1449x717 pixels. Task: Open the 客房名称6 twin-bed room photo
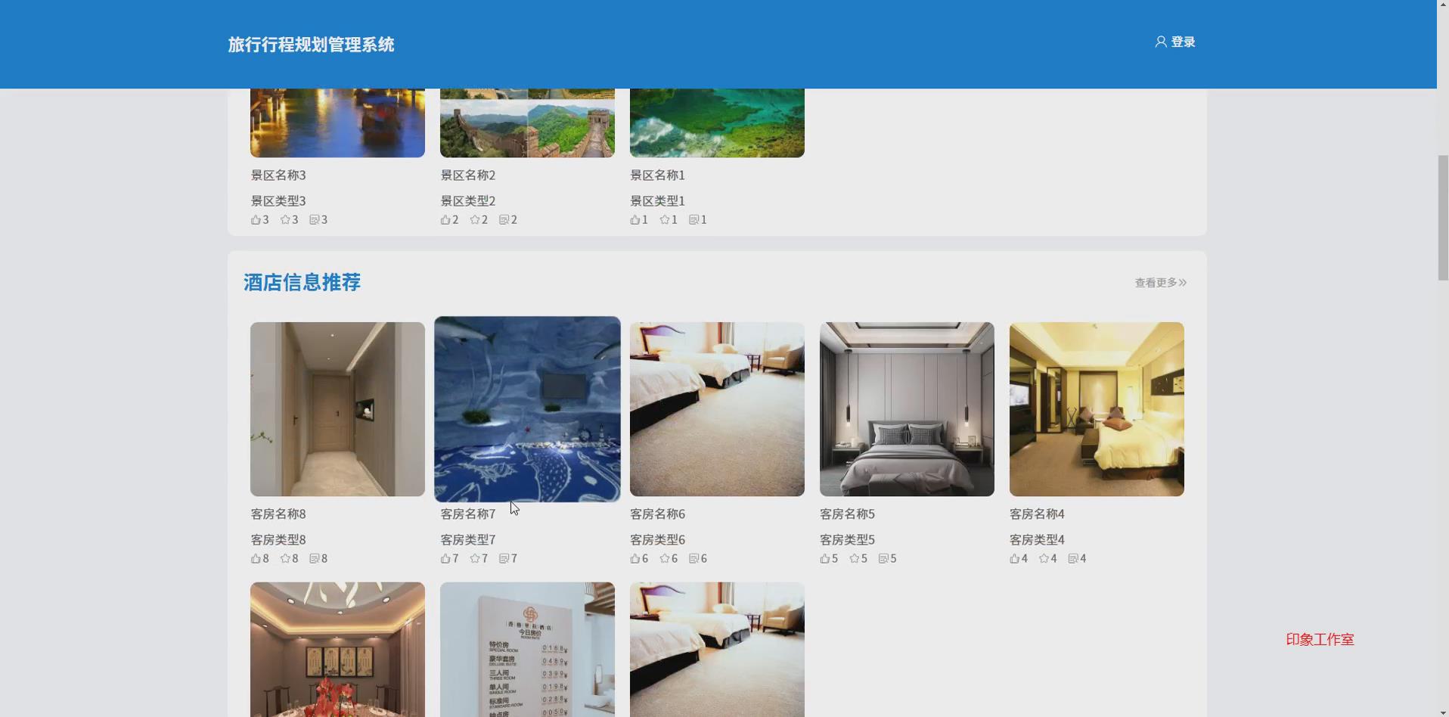(x=717, y=409)
